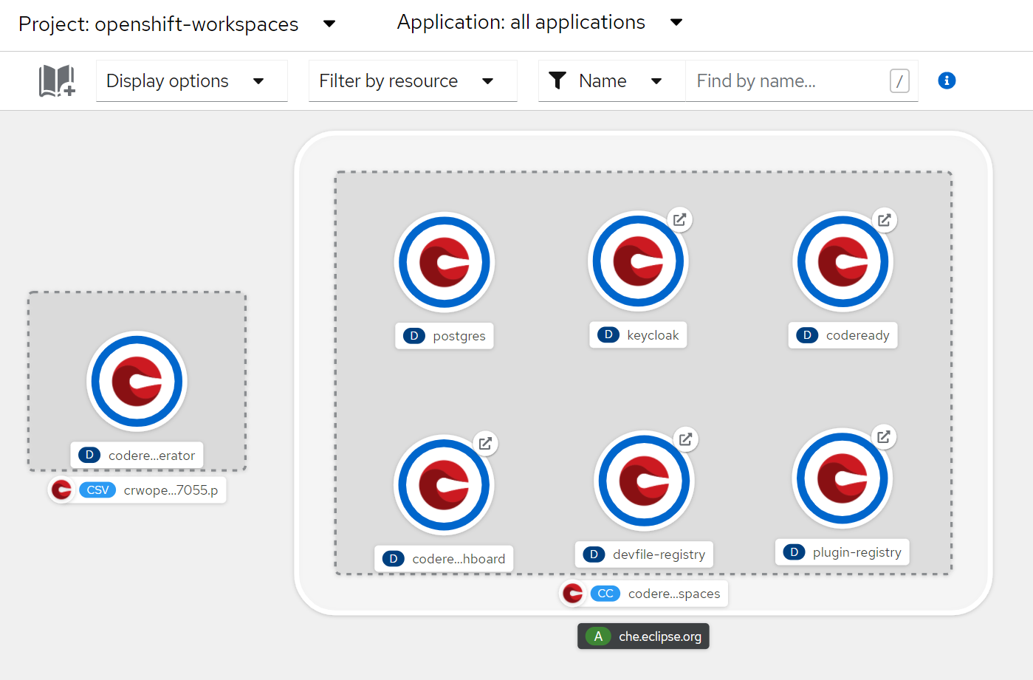The width and height of the screenshot is (1033, 680).
Task: Click the codere...erator label
Action: click(x=137, y=455)
